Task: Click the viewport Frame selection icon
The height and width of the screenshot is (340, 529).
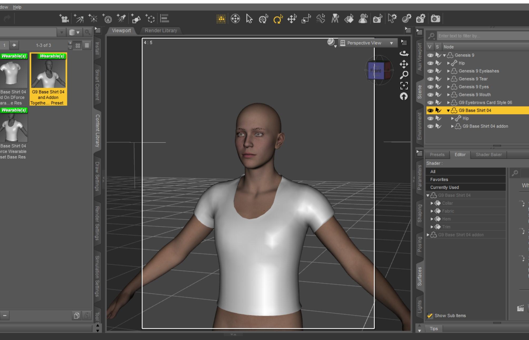Action: [404, 86]
